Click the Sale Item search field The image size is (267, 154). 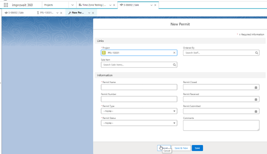(x=139, y=65)
